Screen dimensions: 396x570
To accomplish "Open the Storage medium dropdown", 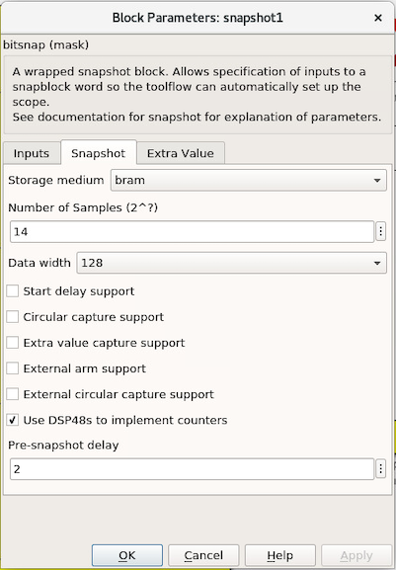I will click(x=249, y=180).
